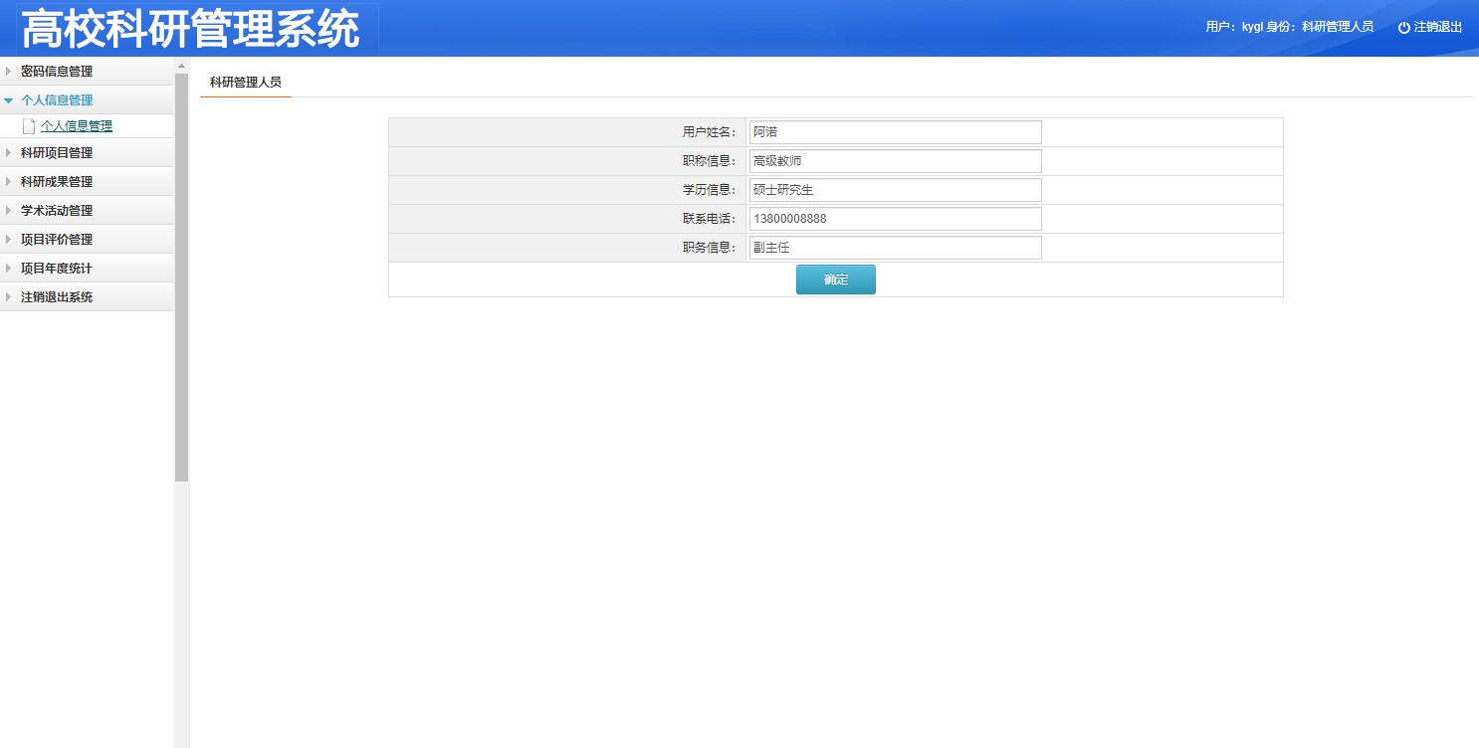Open the 密码信息管理 menu
Screen dimensions: 1479x748
tap(87, 72)
